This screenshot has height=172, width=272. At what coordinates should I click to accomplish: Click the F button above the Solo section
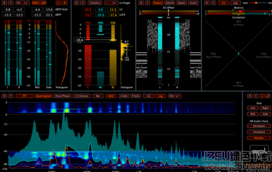click(x=256, y=96)
